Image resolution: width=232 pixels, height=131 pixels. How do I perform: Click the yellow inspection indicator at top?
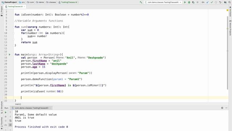coord(227,10)
